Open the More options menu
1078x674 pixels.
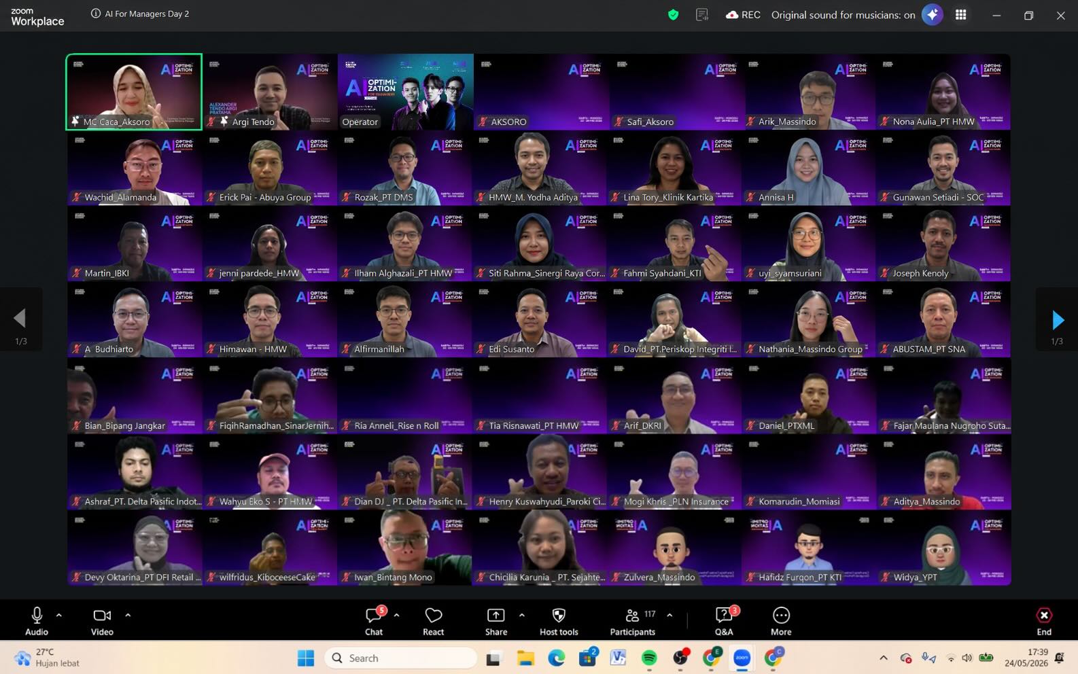781,620
